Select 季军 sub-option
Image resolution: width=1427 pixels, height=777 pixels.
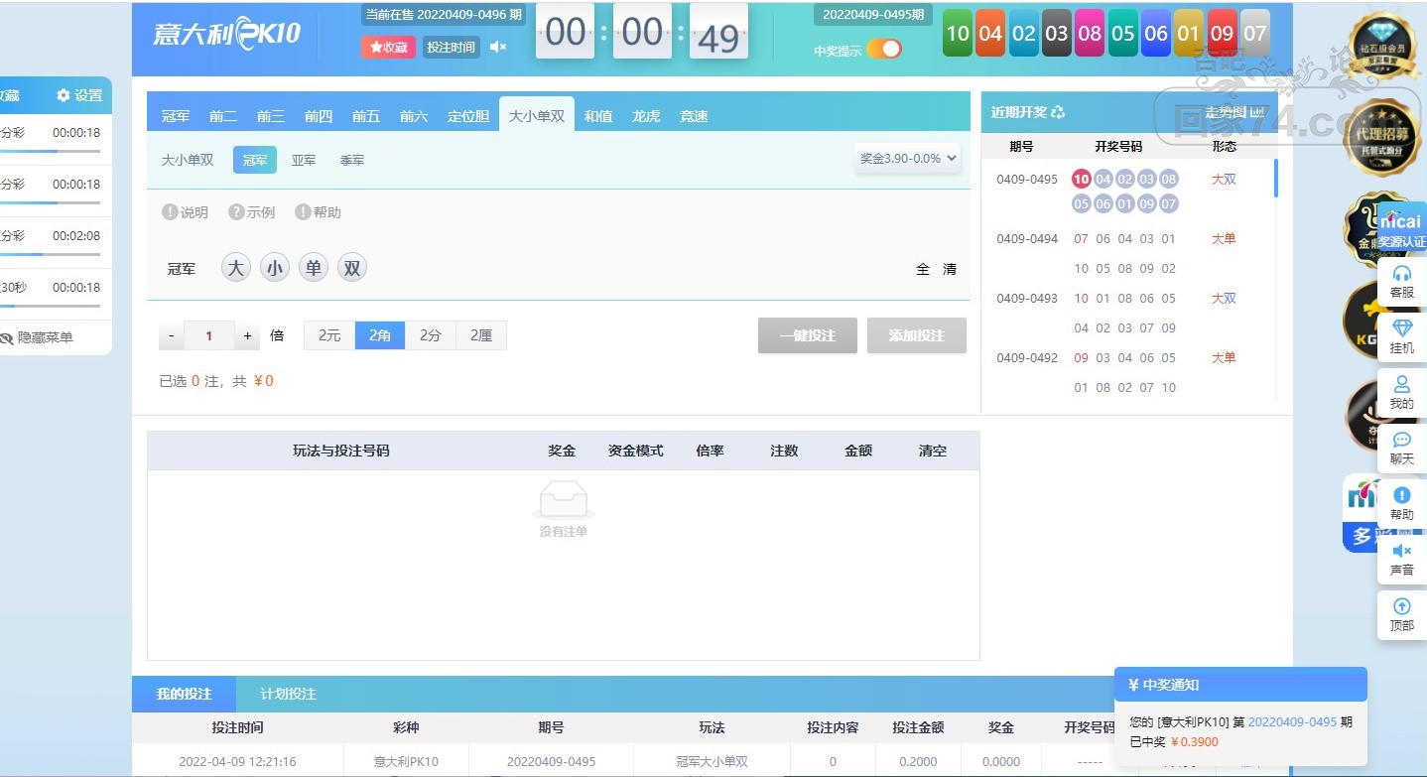(x=352, y=160)
